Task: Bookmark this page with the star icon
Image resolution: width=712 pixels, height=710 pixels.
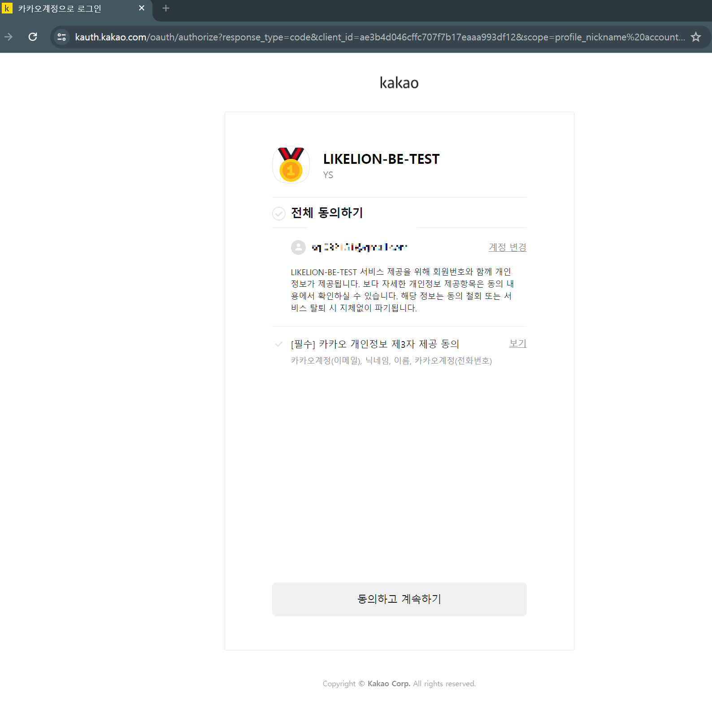Action: (695, 37)
